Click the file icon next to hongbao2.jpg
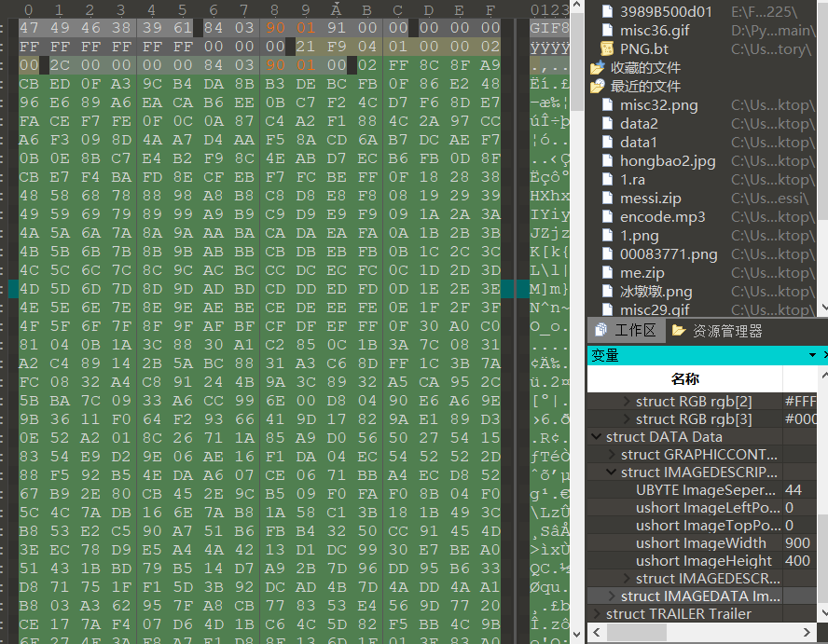The image size is (828, 644). coord(607,160)
